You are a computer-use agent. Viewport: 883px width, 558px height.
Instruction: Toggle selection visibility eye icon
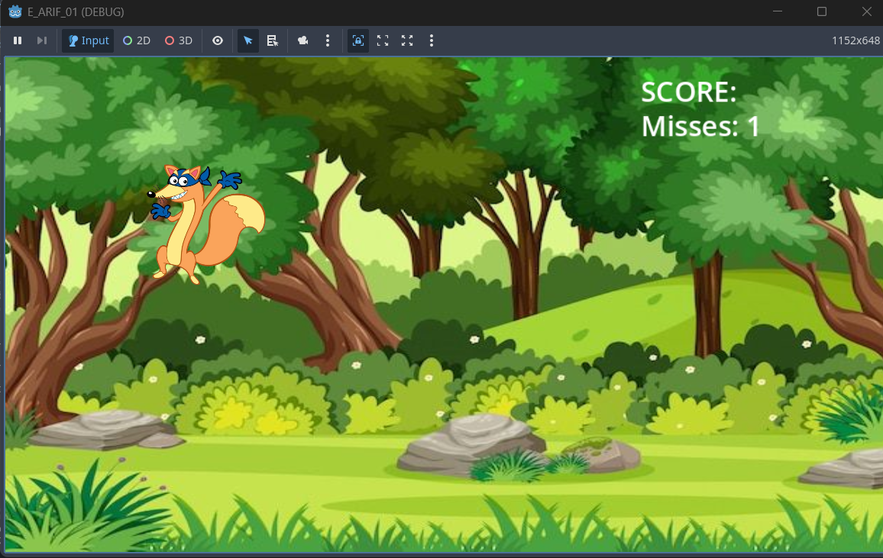(218, 40)
